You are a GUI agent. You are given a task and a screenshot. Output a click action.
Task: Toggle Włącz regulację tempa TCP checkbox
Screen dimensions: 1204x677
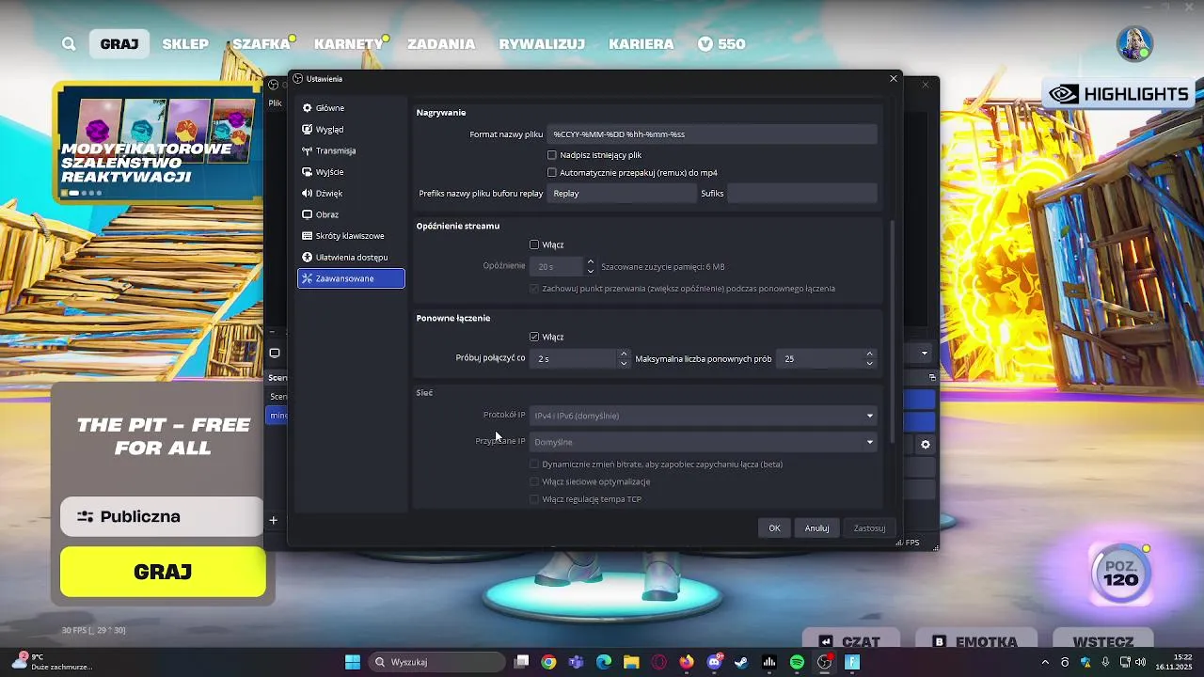click(534, 499)
